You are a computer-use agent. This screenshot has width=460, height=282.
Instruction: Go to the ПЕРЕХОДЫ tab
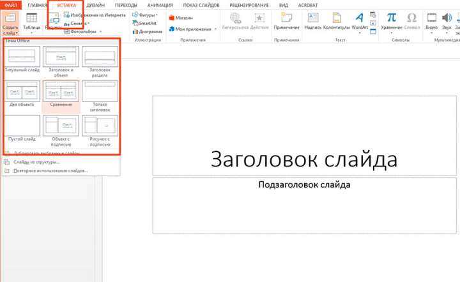(x=126, y=5)
